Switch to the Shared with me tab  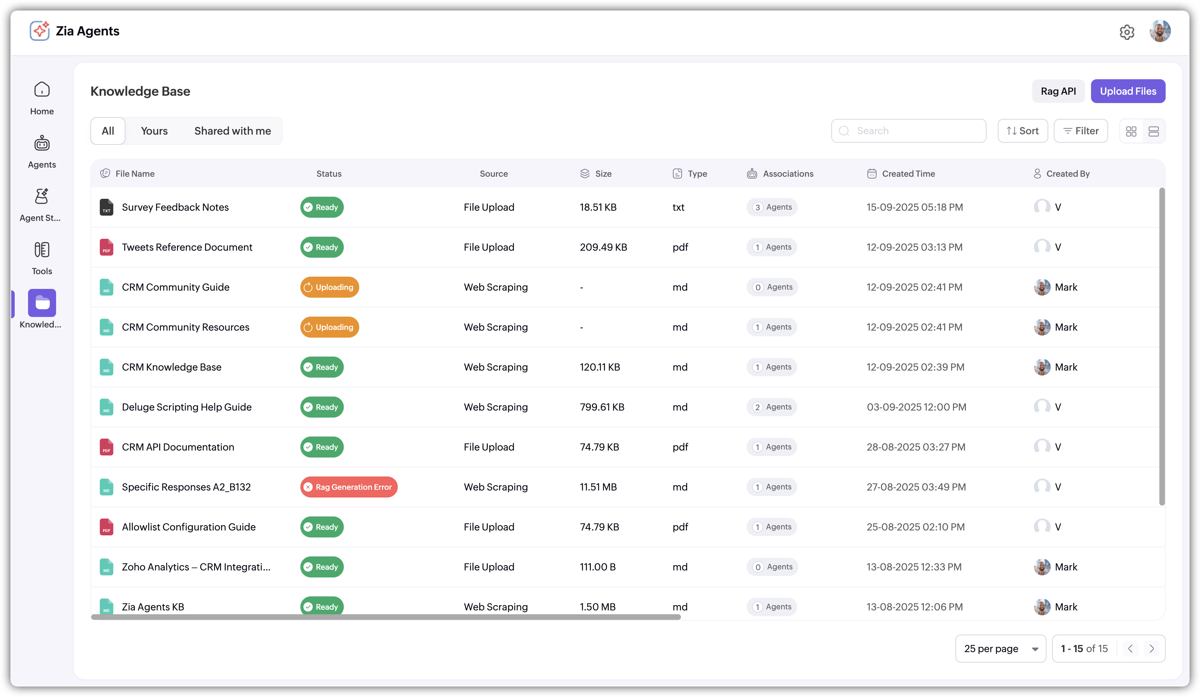click(x=232, y=131)
